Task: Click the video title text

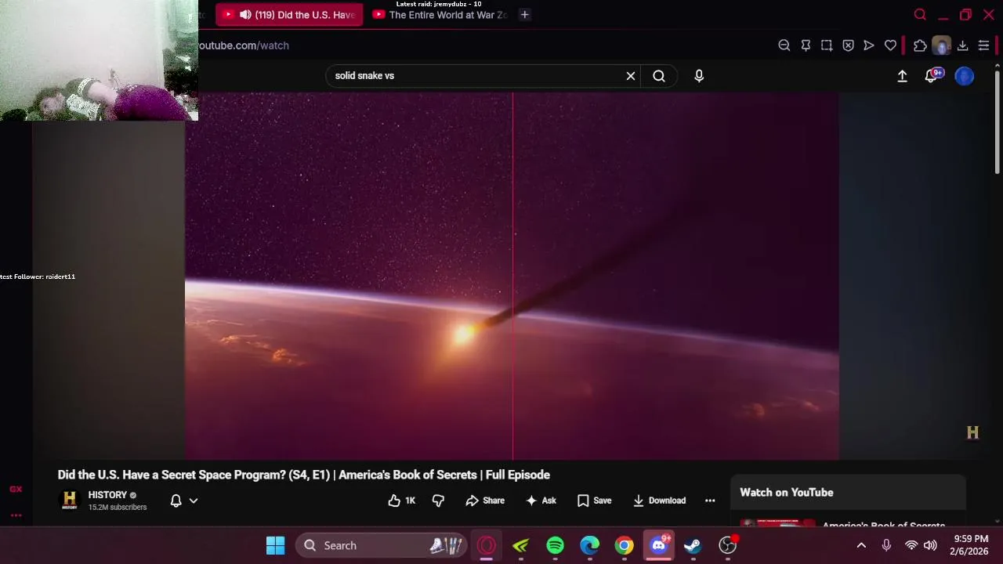Action: (x=303, y=475)
